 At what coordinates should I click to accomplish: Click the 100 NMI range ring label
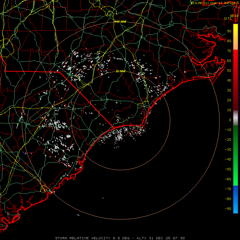tap(121, 22)
